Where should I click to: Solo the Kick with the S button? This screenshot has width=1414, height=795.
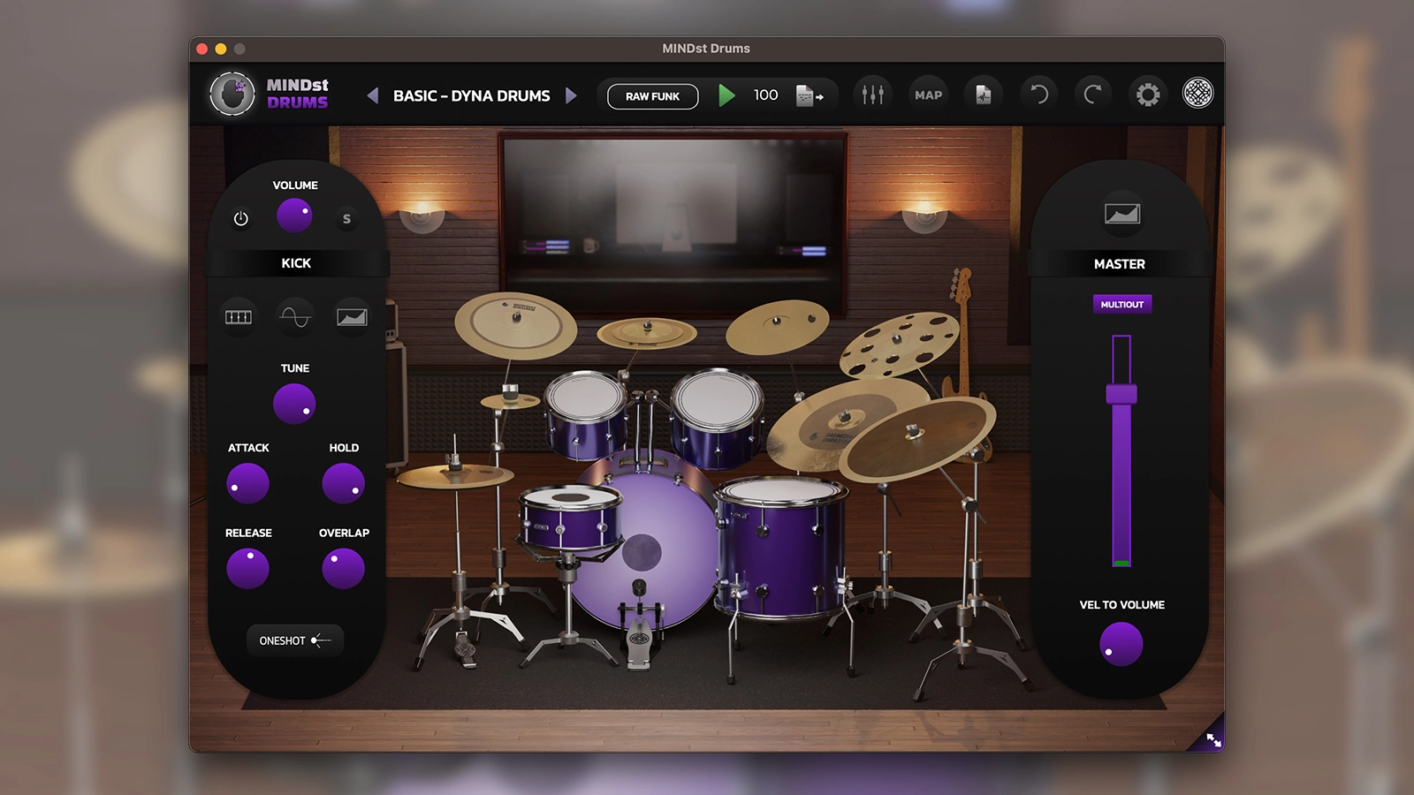tap(346, 218)
